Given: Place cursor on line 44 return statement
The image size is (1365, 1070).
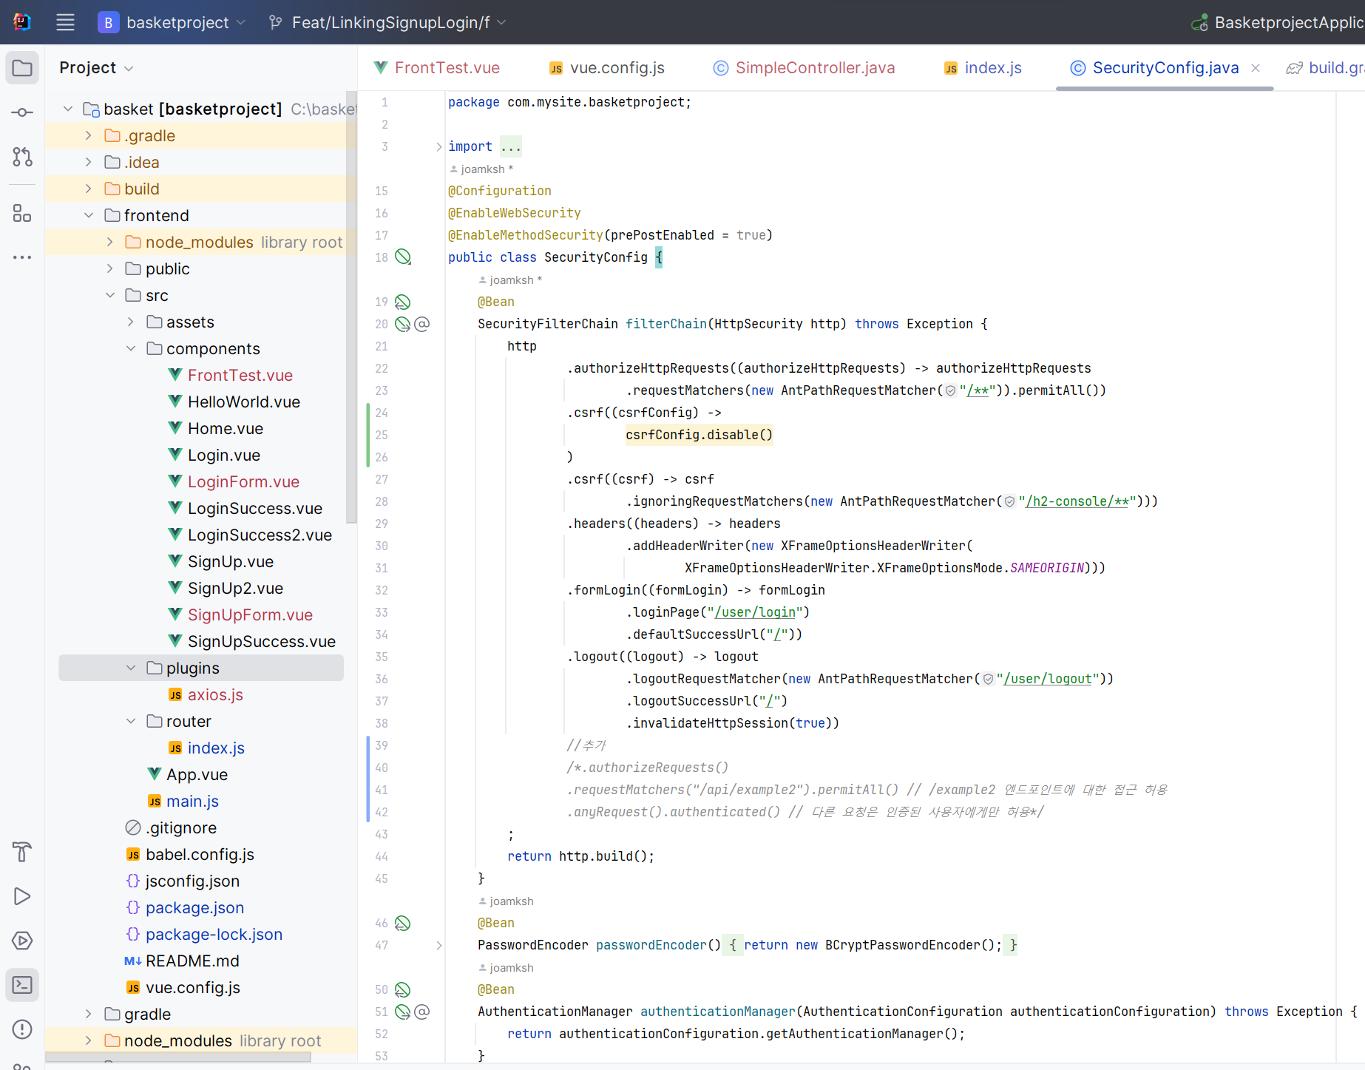Looking at the screenshot, I should coord(580,856).
